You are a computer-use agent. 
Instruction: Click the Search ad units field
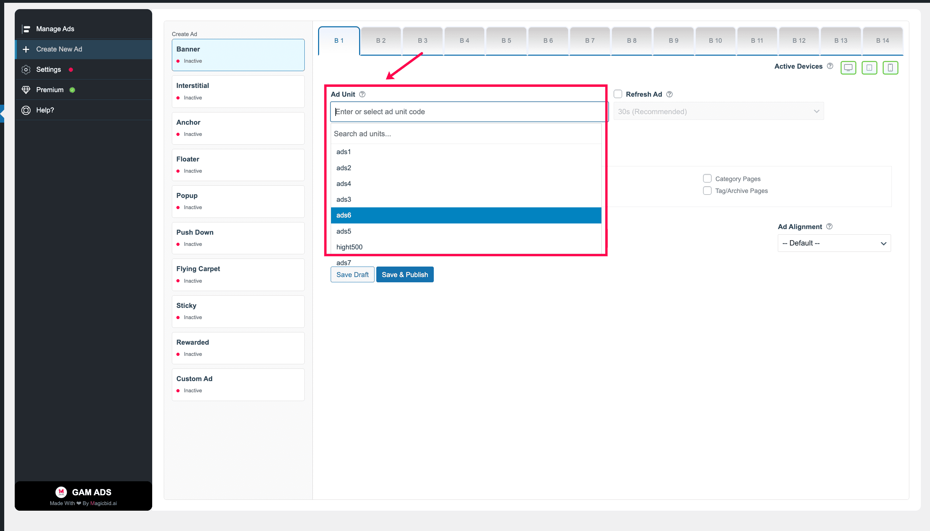coord(466,134)
